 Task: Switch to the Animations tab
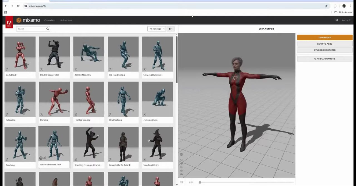tap(66, 20)
